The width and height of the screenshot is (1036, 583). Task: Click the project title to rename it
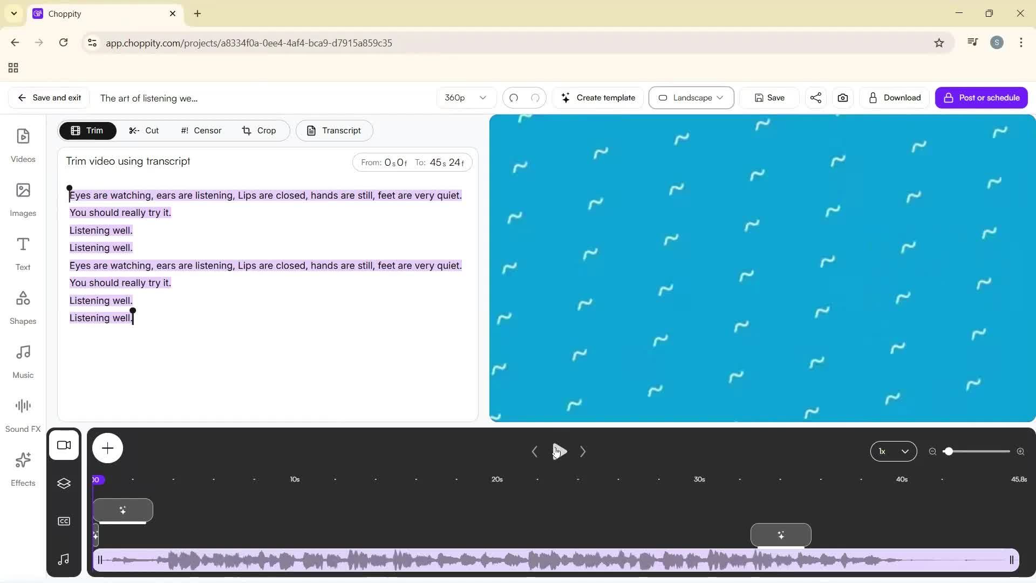pyautogui.click(x=149, y=98)
